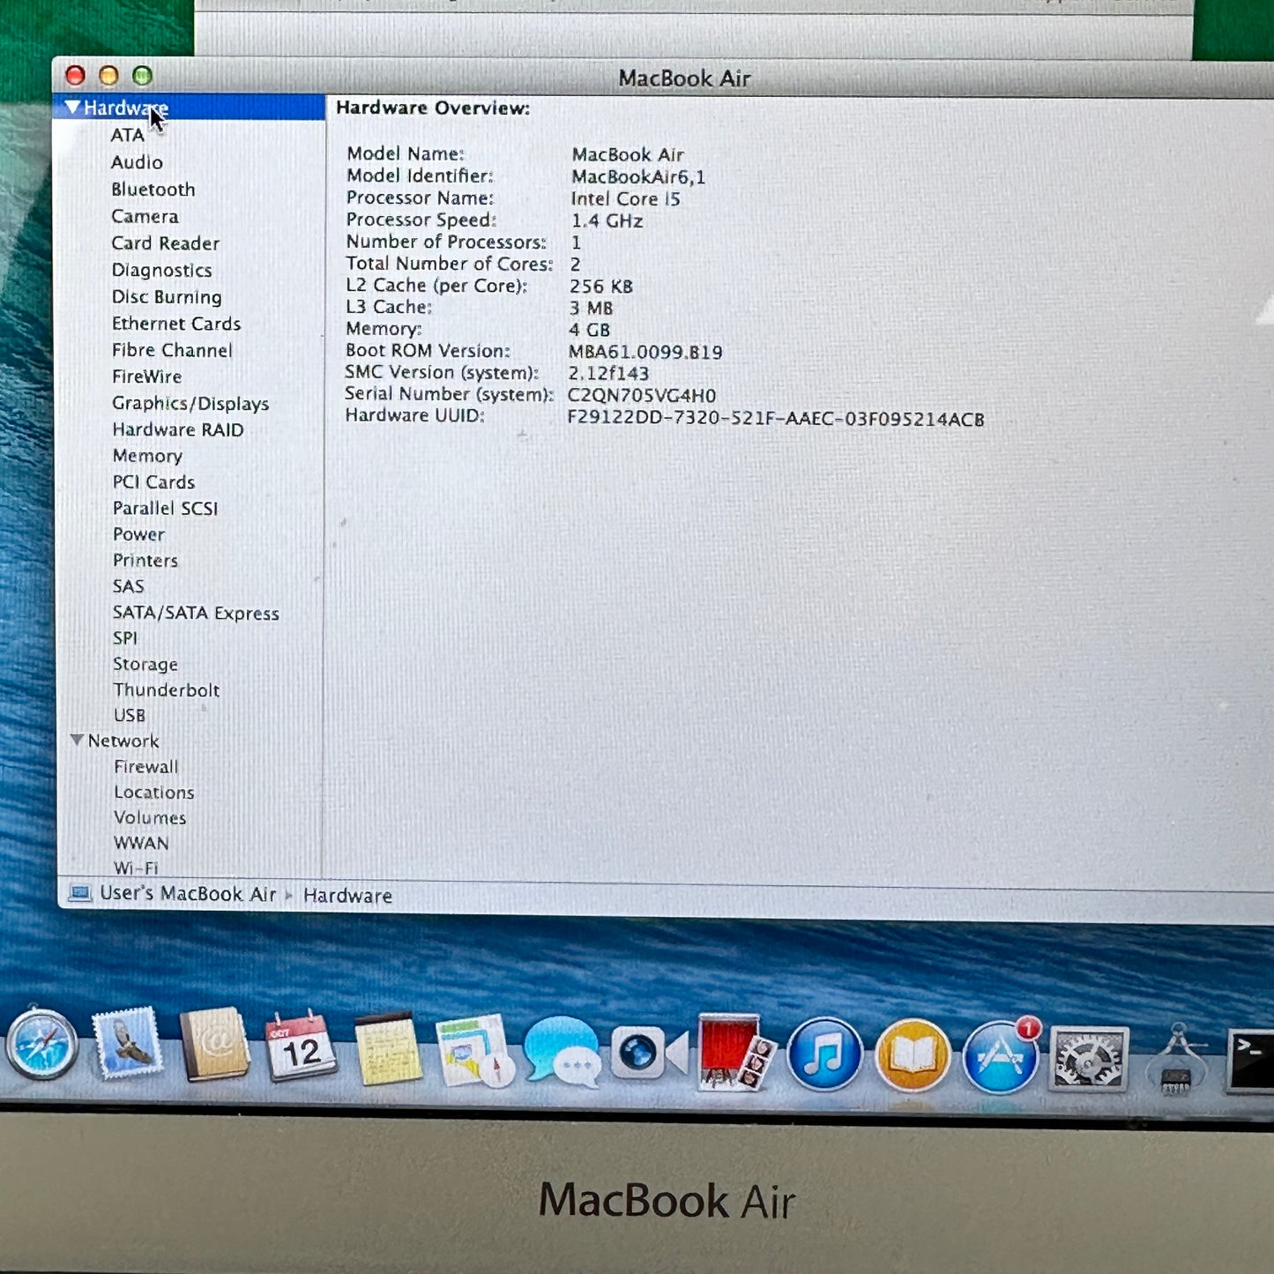Open Contacts address book in Dock

(214, 1045)
